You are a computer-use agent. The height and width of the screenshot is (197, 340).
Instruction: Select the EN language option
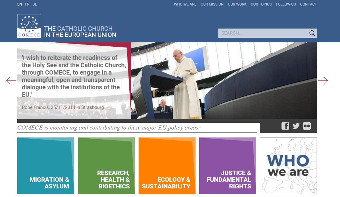[x=19, y=4]
